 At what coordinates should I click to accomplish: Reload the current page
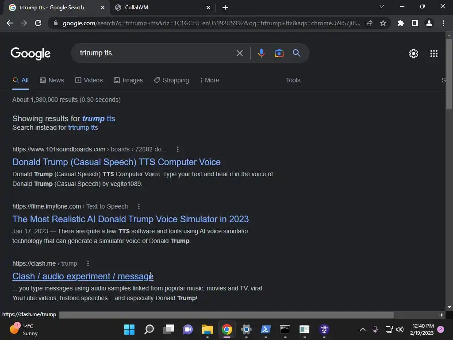coord(38,23)
